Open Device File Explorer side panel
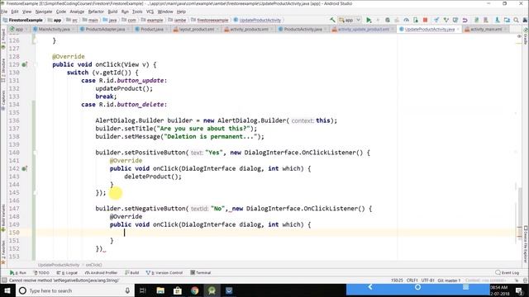529x297 pixels. pos(526,244)
